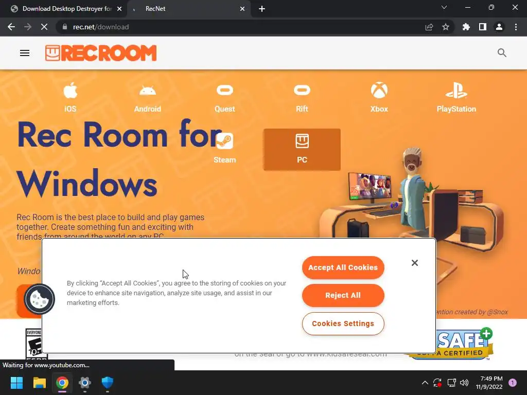This screenshot has width=527, height=395.
Task: Select the PC platform tile
Action: (x=302, y=150)
